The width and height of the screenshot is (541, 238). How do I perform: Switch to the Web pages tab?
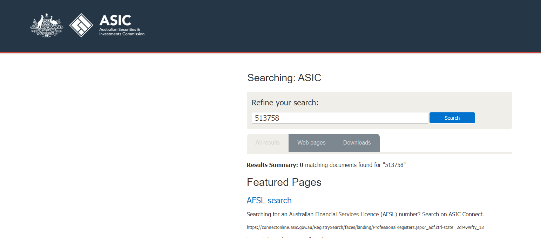click(x=311, y=143)
